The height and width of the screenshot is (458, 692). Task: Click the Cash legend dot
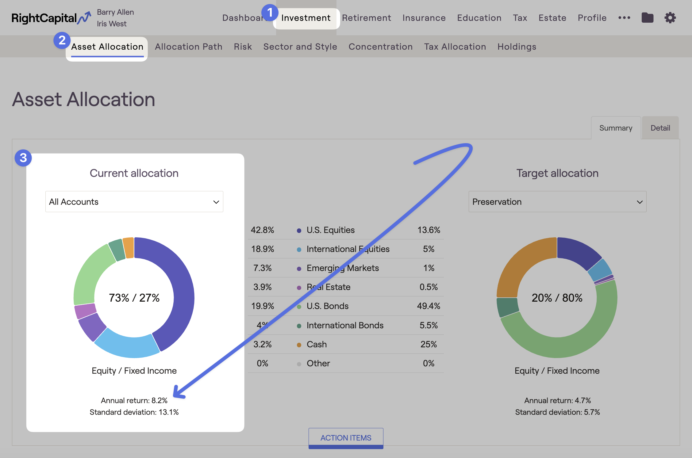click(299, 345)
